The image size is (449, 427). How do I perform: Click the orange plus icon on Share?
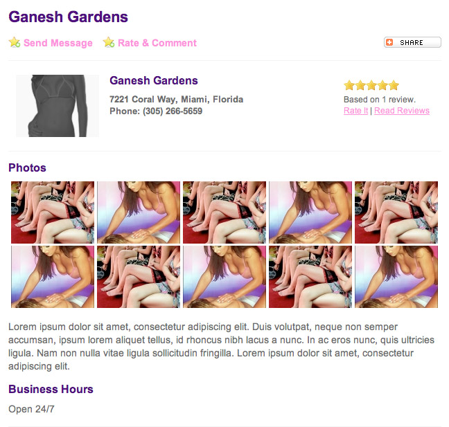point(389,42)
